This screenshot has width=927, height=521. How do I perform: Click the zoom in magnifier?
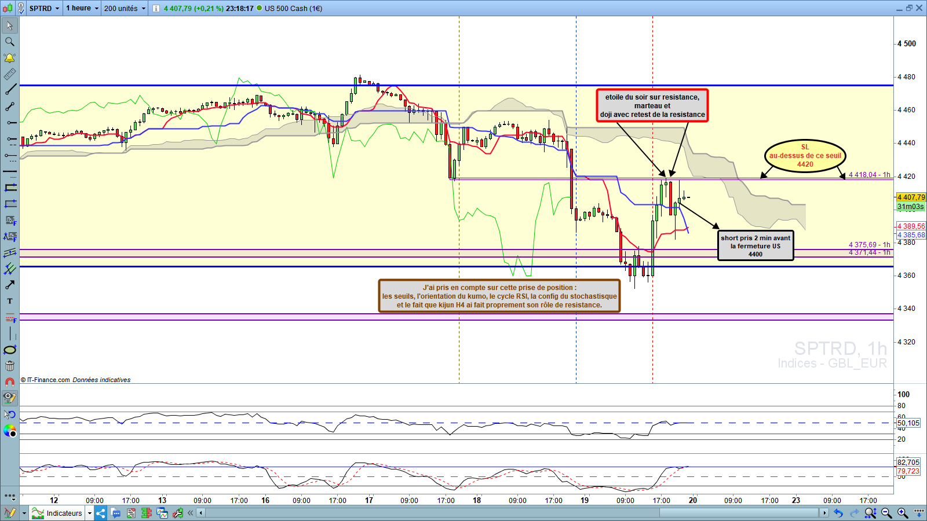click(x=903, y=513)
